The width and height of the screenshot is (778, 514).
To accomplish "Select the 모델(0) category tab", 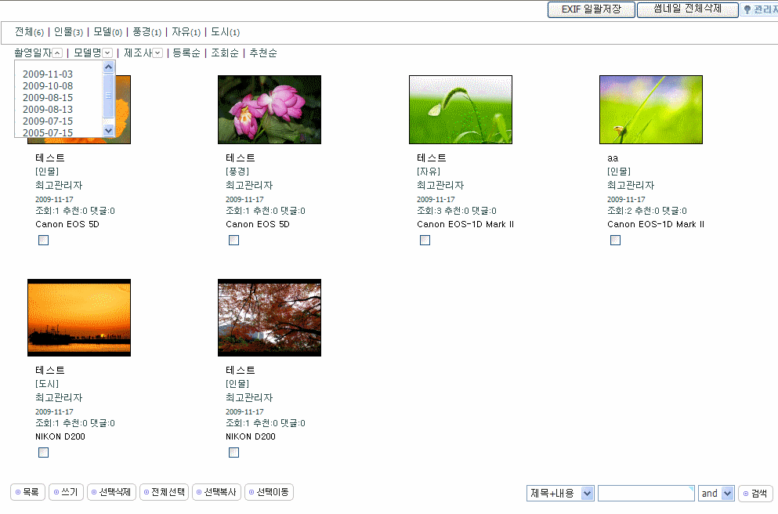I will click(x=107, y=32).
